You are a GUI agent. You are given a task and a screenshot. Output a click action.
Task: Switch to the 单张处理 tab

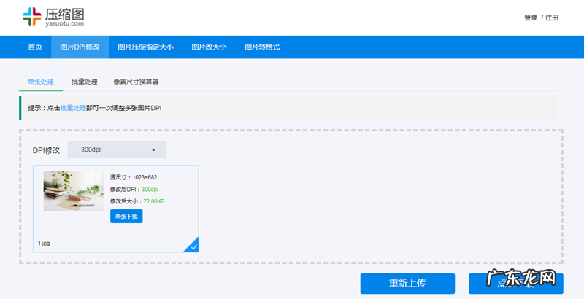(x=41, y=82)
